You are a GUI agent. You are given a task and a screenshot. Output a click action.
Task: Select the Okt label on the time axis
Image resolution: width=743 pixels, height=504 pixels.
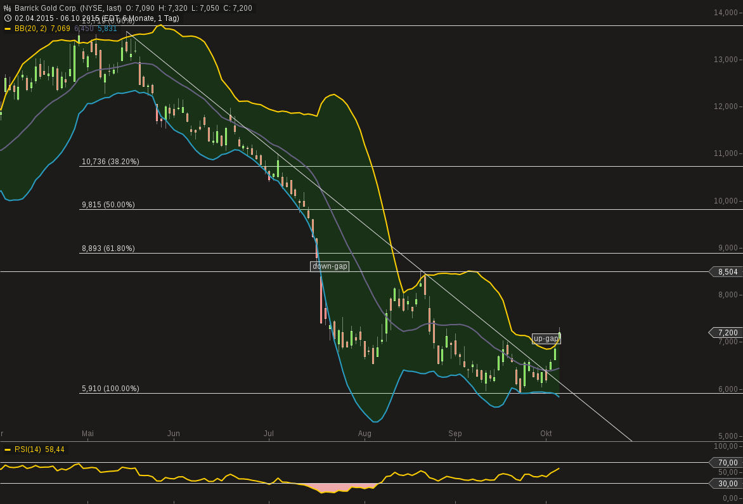pos(546,434)
